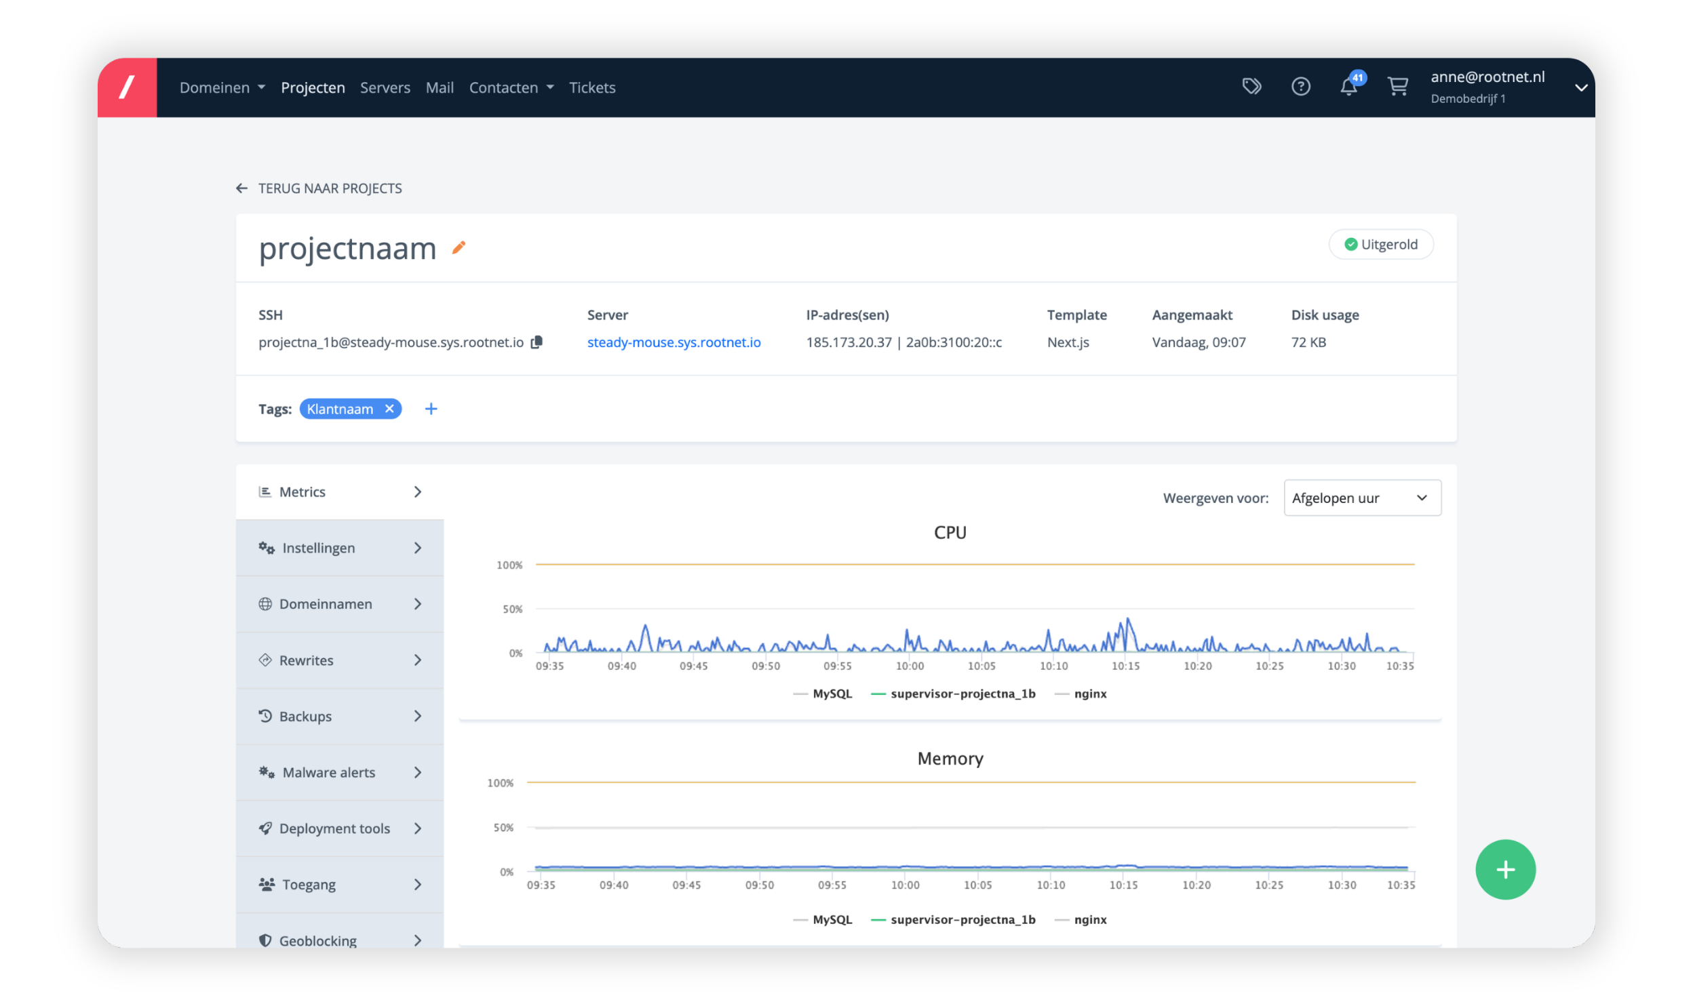Viewport: 1693px width, 1006px height.
Task: Expand the account menu for anne@rootnet.nl
Action: pyautogui.click(x=1581, y=87)
